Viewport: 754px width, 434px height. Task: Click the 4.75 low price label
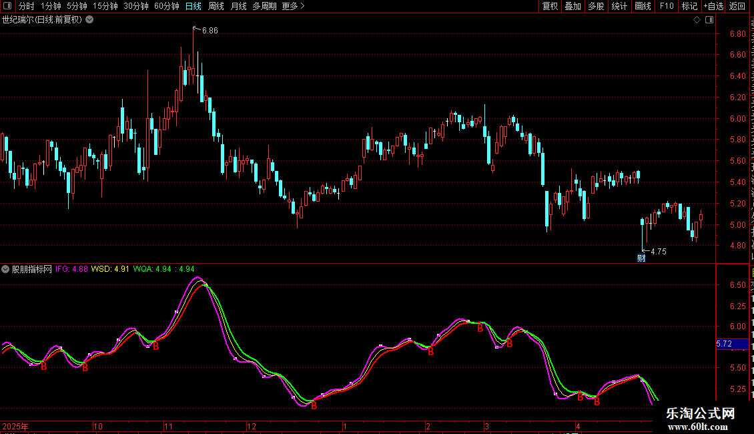659,252
